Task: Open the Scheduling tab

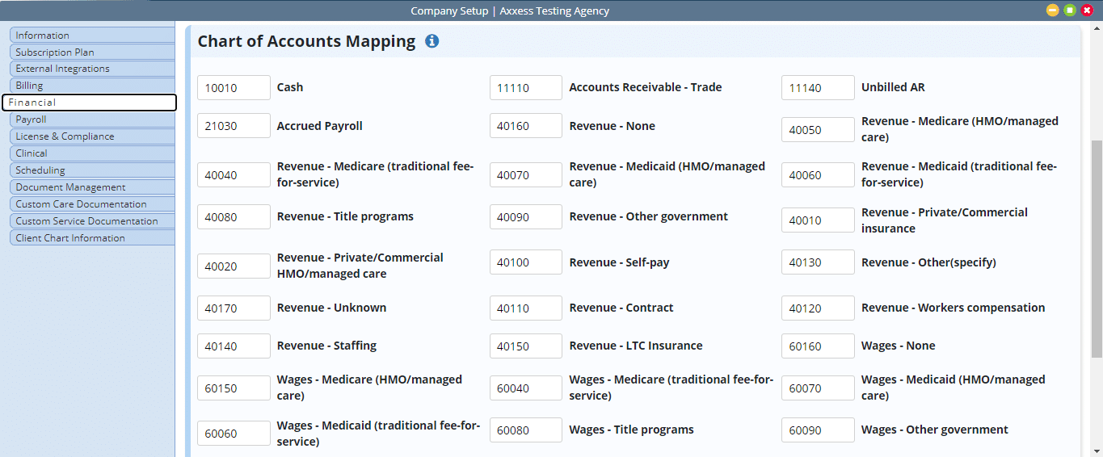Action: (x=92, y=170)
